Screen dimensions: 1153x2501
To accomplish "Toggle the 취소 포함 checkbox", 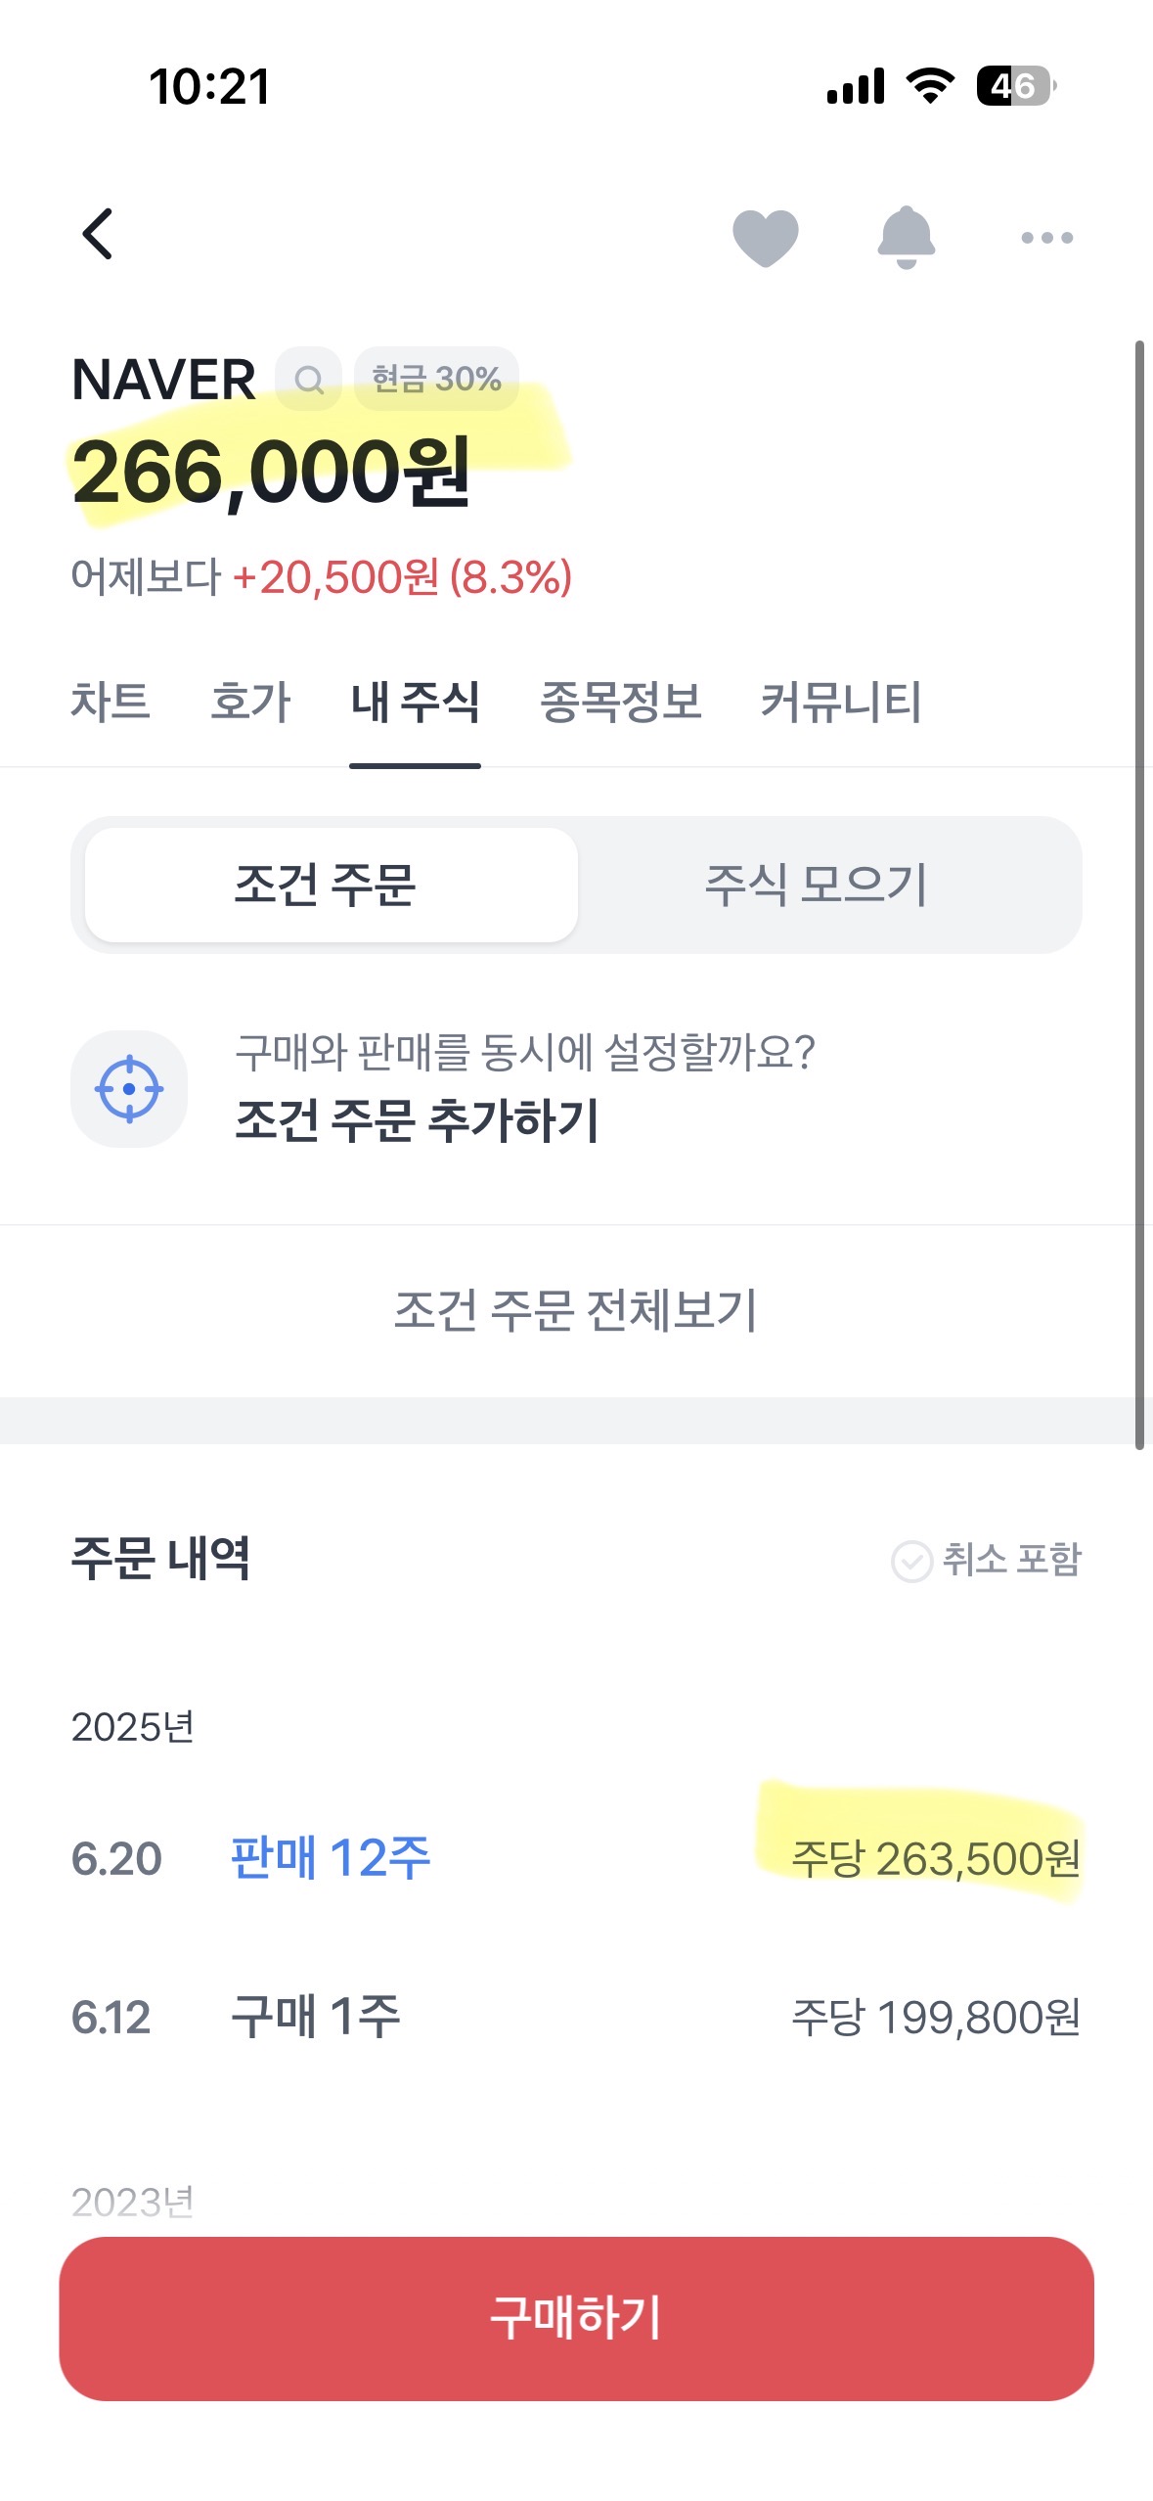I will pos(986,1560).
